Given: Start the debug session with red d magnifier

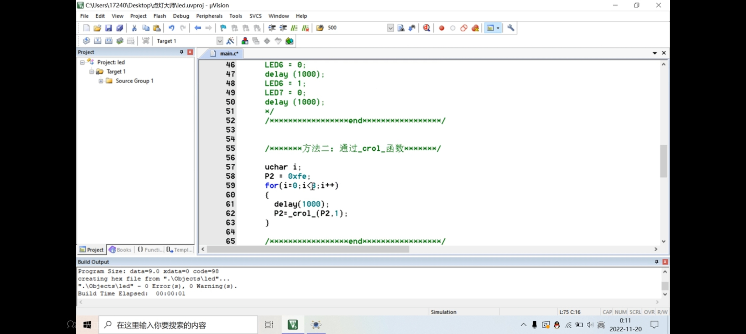Looking at the screenshot, I should coord(426,28).
